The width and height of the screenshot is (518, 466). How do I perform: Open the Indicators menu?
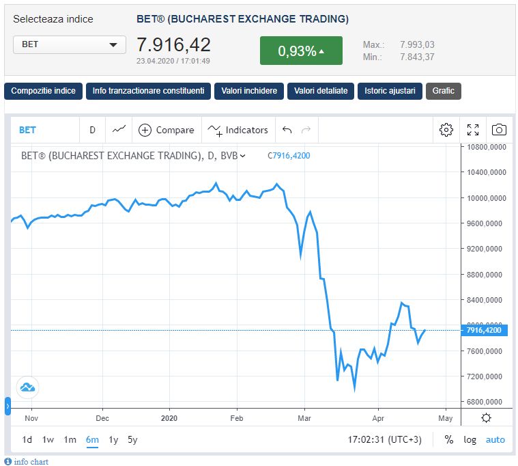click(x=238, y=130)
